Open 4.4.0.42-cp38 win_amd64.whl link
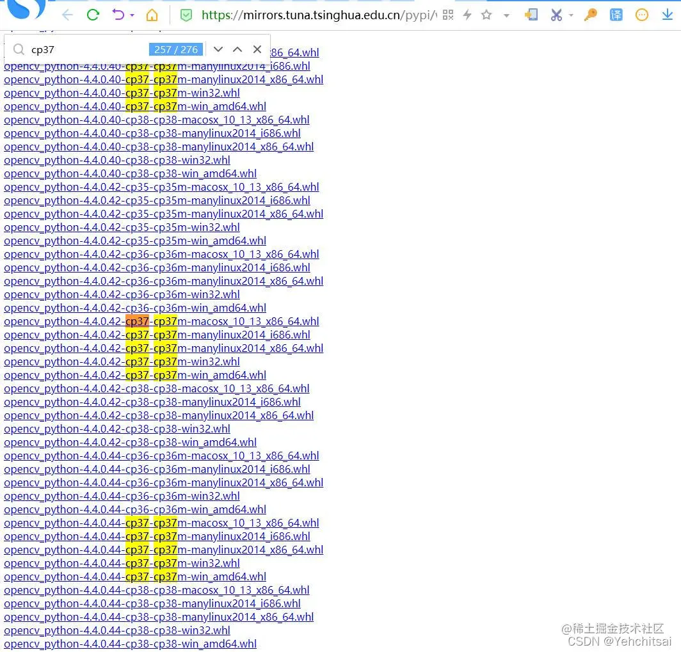Viewport: 681px width, 652px height. [131, 443]
